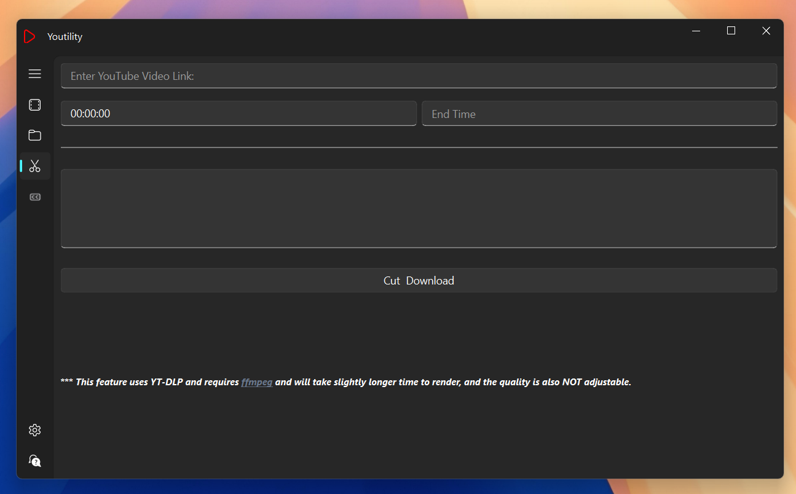The height and width of the screenshot is (494, 796).
Task: Click the End Time field
Action: tap(599, 114)
